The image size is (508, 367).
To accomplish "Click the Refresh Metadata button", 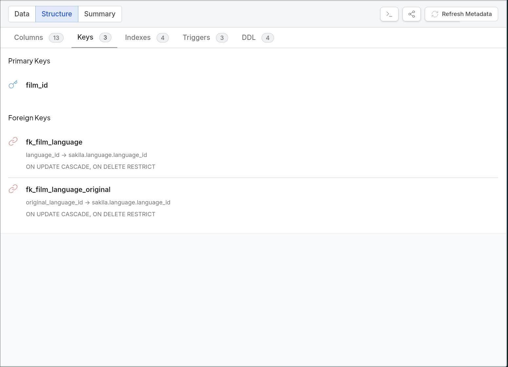I will pyautogui.click(x=461, y=14).
